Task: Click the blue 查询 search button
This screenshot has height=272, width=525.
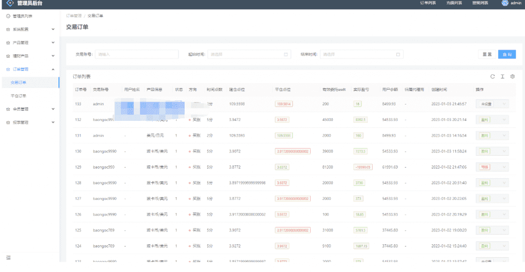Action: click(507, 54)
